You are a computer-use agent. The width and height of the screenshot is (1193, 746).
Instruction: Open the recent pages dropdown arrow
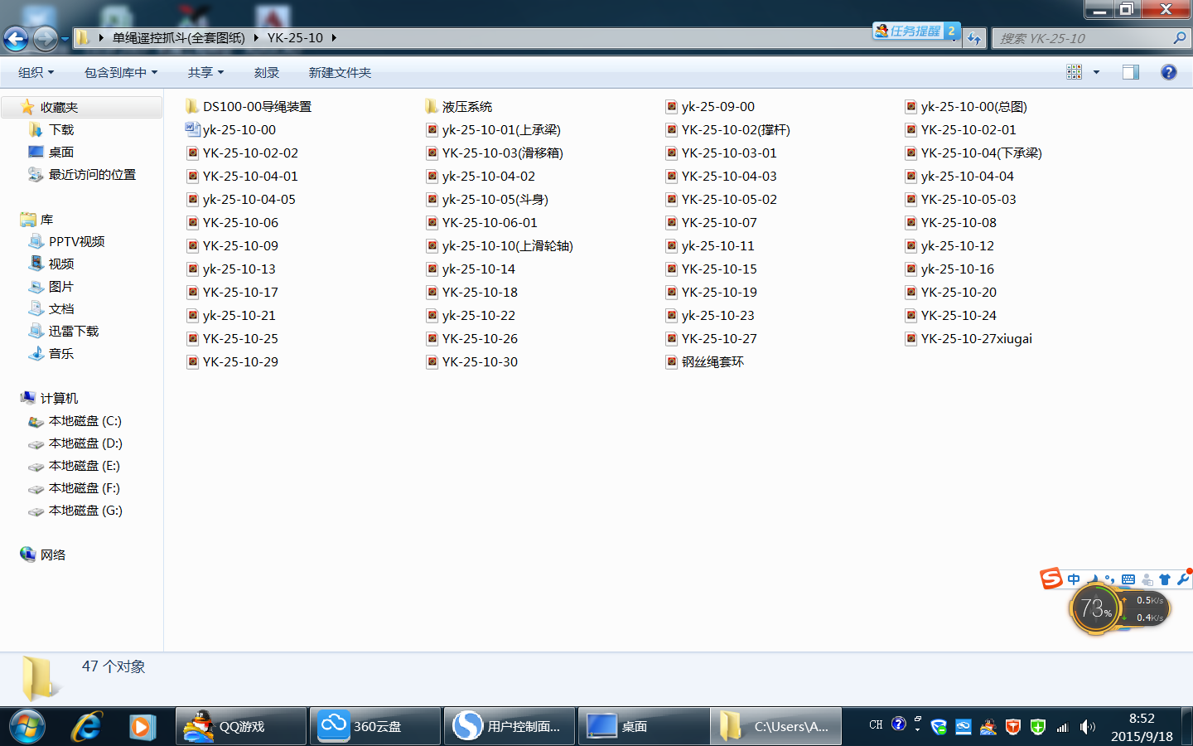point(65,38)
